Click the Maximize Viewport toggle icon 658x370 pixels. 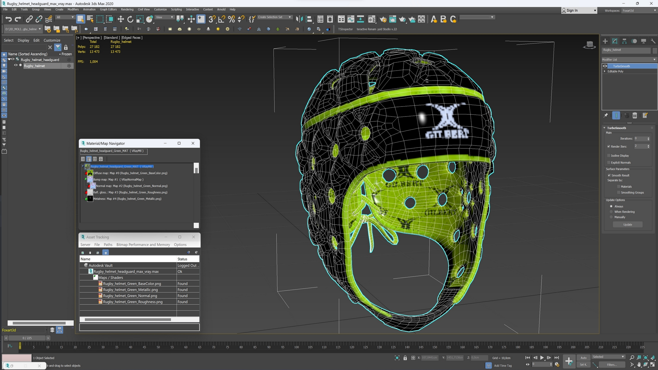pos(653,365)
